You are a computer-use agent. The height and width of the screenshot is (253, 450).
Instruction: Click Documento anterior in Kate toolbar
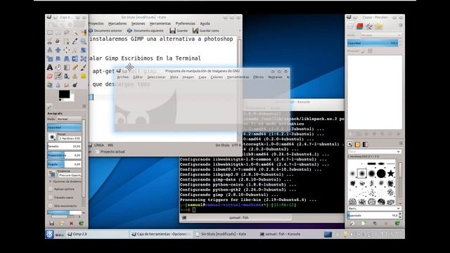[105, 30]
